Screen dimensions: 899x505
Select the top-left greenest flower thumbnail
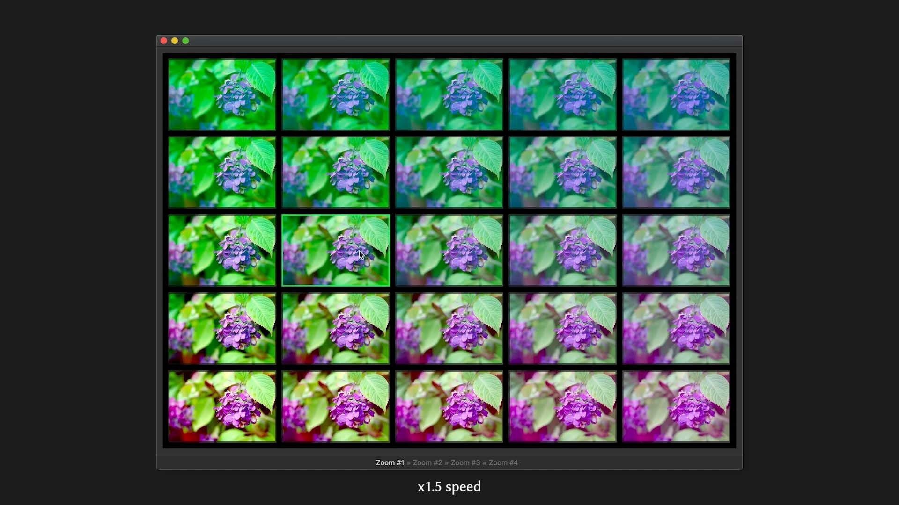(222, 94)
